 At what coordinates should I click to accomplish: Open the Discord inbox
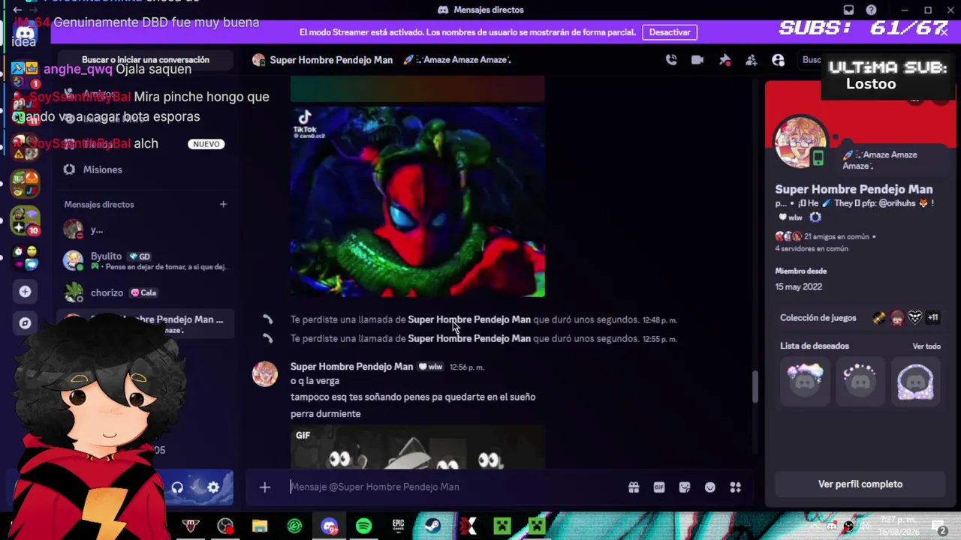click(x=848, y=10)
